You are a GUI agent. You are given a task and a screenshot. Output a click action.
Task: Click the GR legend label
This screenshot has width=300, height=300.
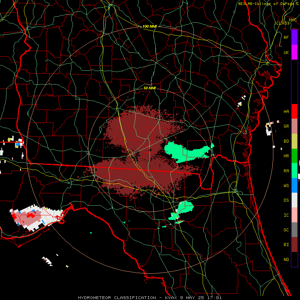286,126
